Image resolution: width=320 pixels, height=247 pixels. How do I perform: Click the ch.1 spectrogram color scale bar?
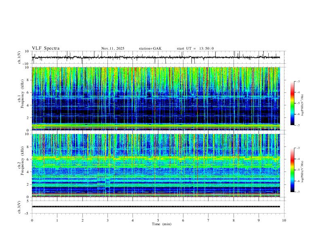(x=292, y=103)
